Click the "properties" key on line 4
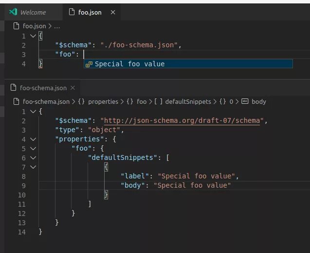Screen dimensions: 310x253 tap(79, 139)
